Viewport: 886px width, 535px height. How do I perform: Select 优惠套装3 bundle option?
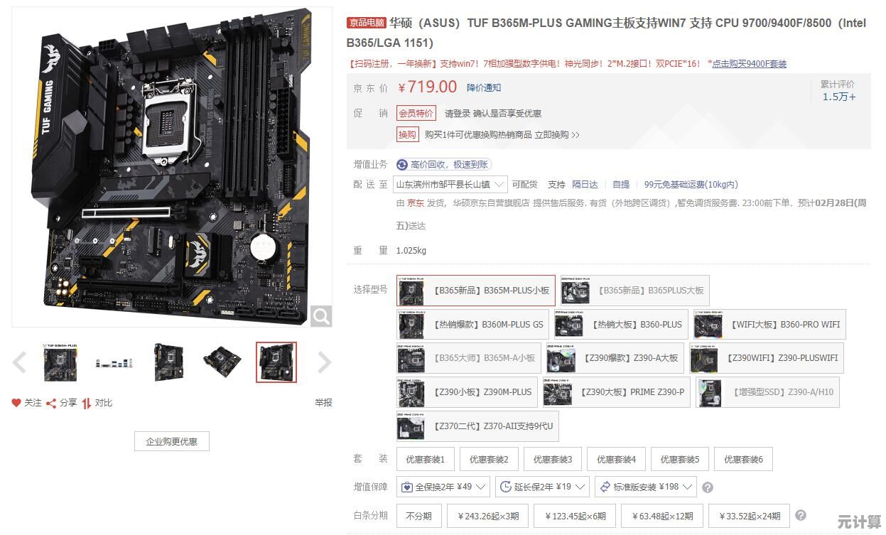point(553,460)
